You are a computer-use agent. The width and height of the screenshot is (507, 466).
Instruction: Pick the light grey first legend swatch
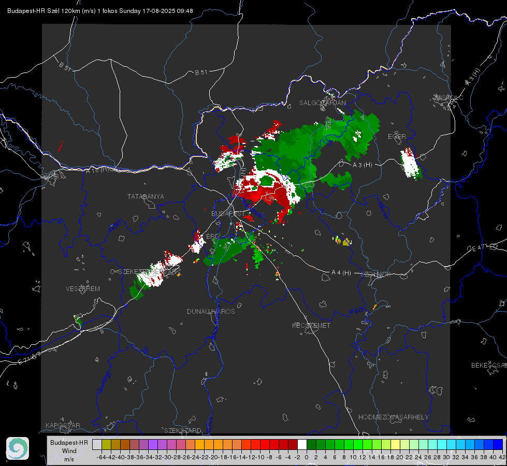97,444
